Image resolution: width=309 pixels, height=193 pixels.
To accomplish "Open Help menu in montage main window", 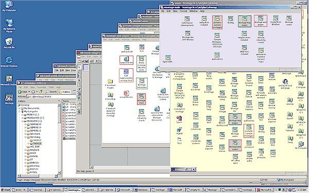I will click(202, 11).
